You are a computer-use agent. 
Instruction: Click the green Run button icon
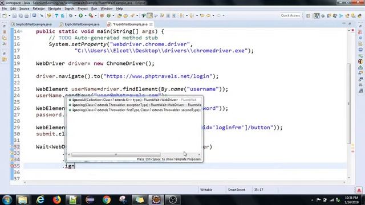[80, 15]
